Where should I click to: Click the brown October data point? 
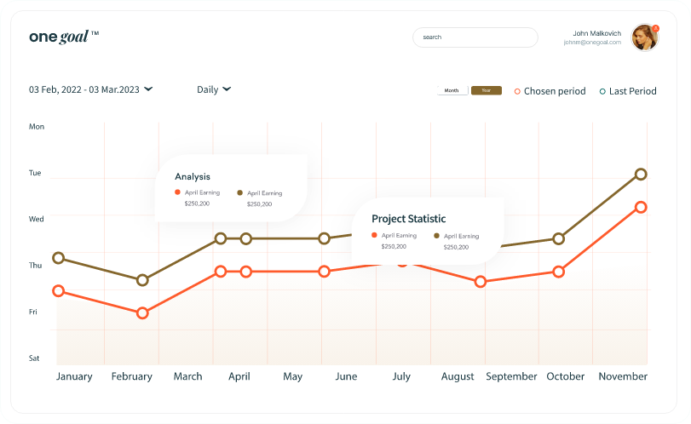pos(558,239)
